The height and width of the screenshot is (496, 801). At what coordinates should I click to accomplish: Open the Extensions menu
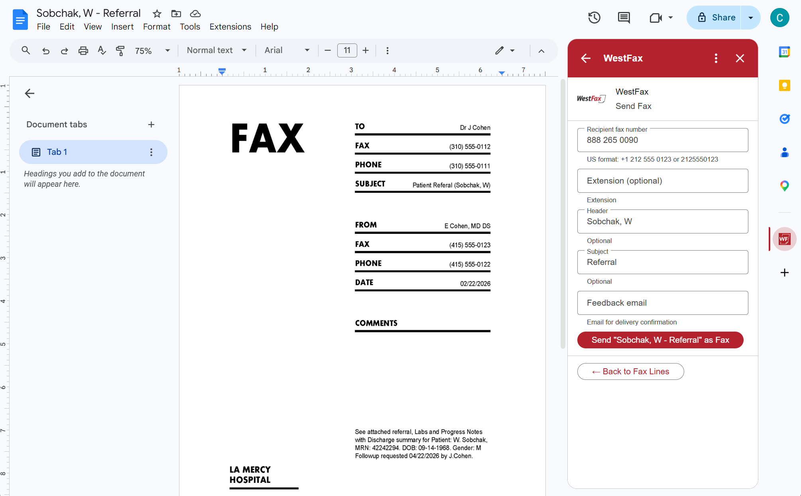click(x=230, y=27)
